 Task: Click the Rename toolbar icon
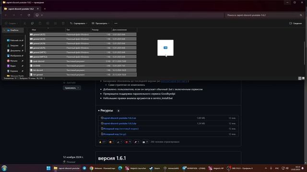47,23
